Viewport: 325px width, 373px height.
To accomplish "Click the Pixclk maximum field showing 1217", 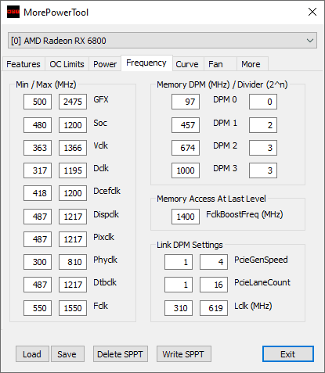I will (x=73, y=239).
